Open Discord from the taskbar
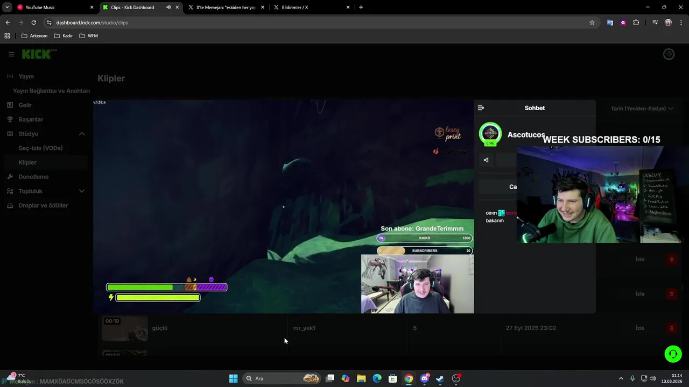Image resolution: width=689 pixels, height=387 pixels. click(x=425, y=378)
